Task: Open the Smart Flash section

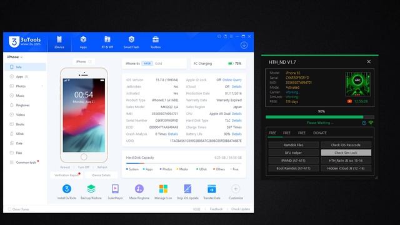Action: [x=131, y=42]
